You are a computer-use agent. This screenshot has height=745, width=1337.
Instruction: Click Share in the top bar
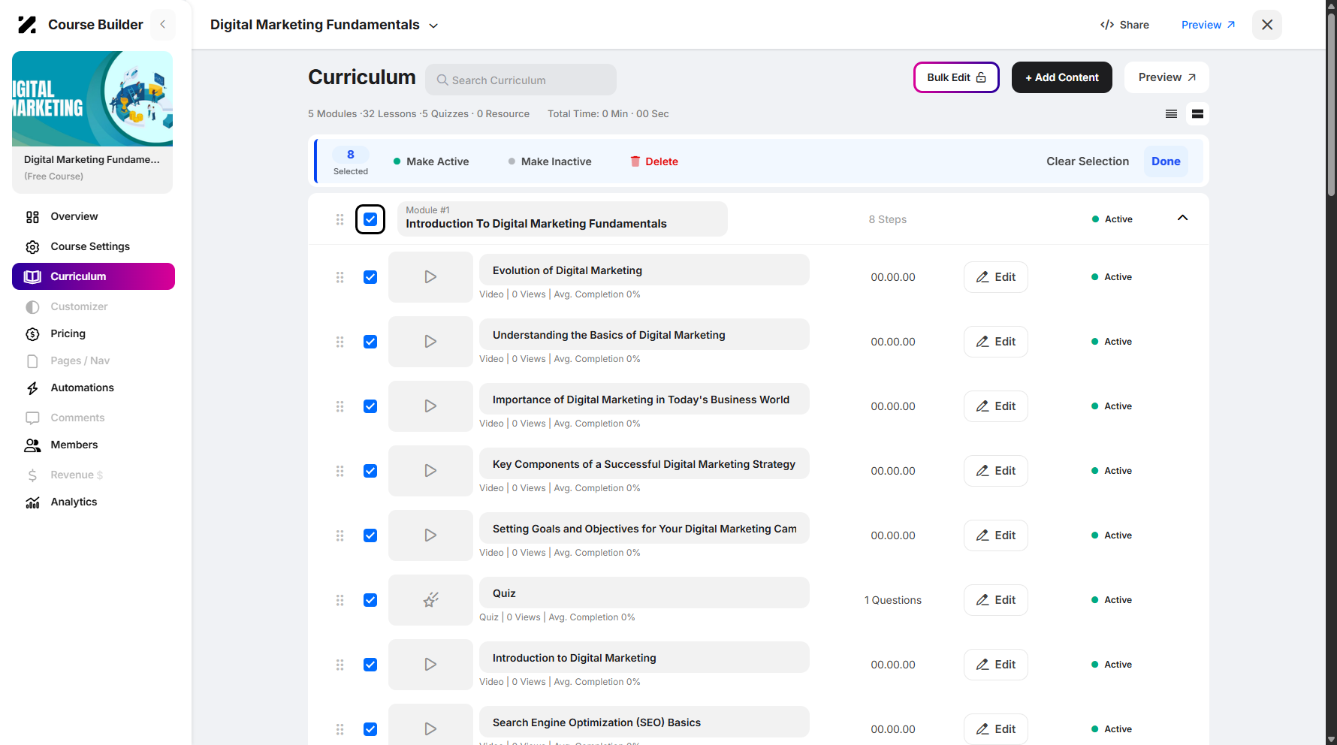[x=1124, y=25]
